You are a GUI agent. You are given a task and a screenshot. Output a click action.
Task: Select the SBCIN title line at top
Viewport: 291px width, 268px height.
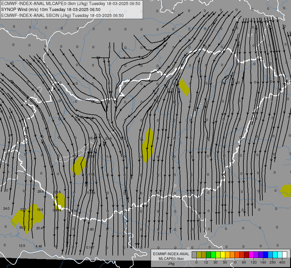[x=62, y=15]
